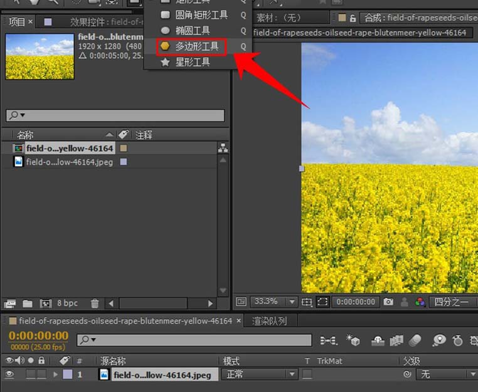Click the snapshot camera icon in viewer
This screenshot has height=392, width=478.
pyautogui.click(x=388, y=302)
